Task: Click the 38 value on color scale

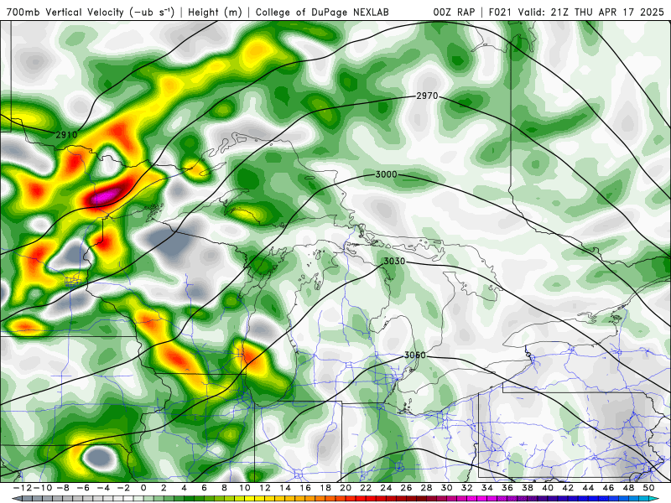Action: click(x=528, y=488)
